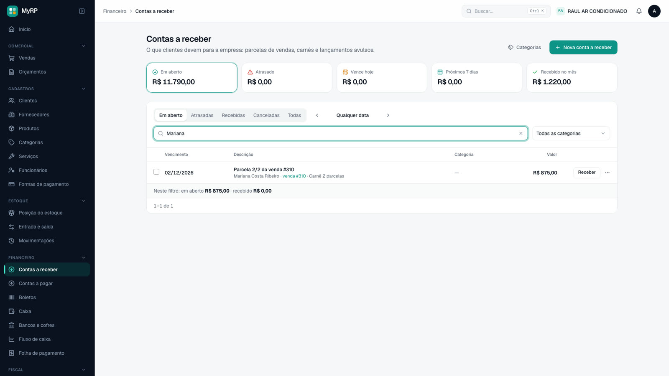Switch to Atrasadas tab

202,115
